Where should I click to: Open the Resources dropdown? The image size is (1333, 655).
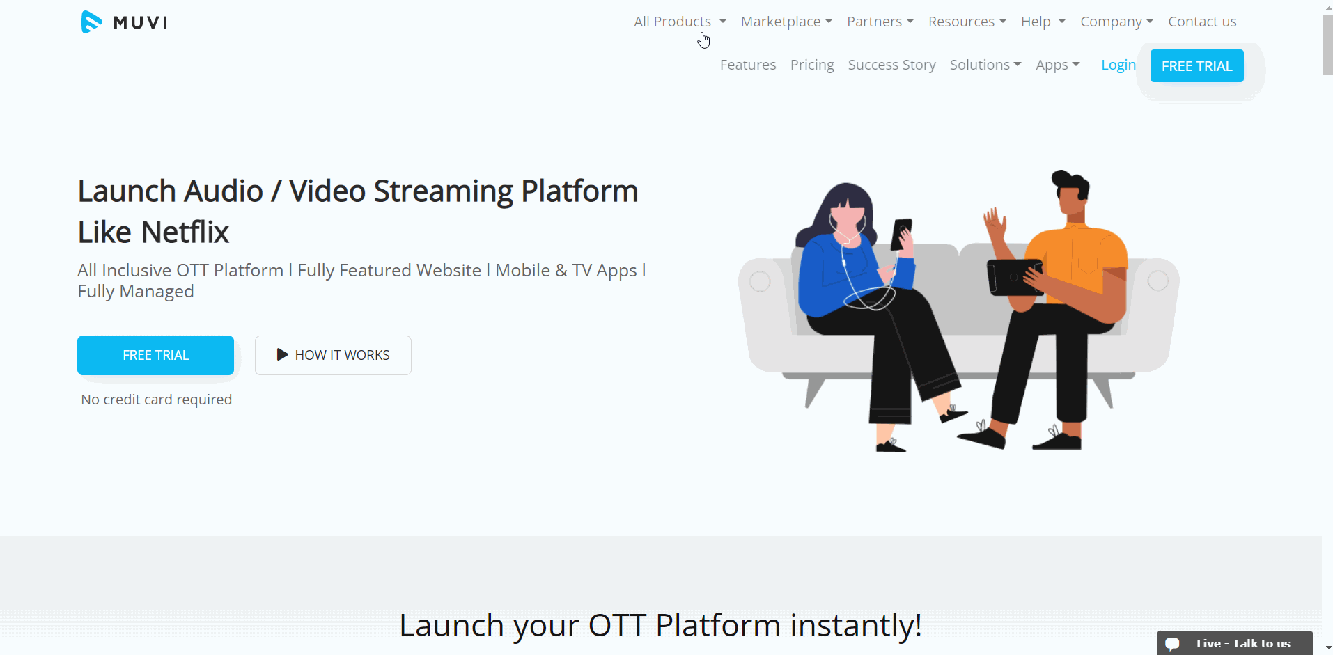pos(967,22)
